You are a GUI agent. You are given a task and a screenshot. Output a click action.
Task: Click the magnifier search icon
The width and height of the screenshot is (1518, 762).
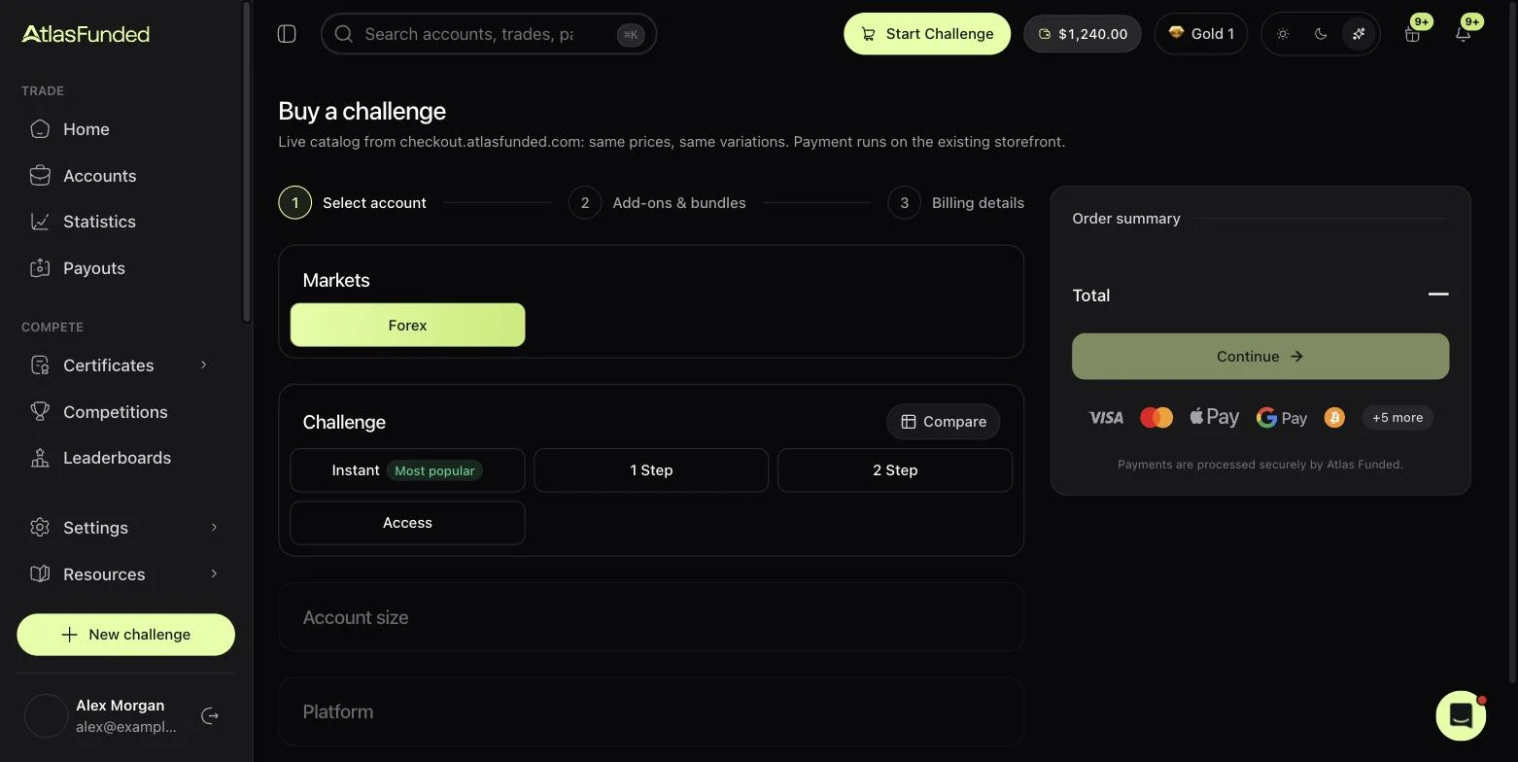(343, 34)
